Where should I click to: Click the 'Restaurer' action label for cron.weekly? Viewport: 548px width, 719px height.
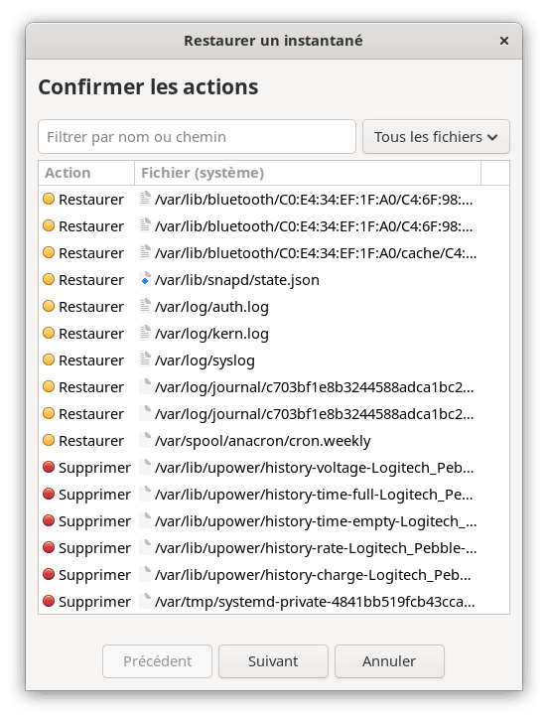pyautogui.click(x=91, y=441)
